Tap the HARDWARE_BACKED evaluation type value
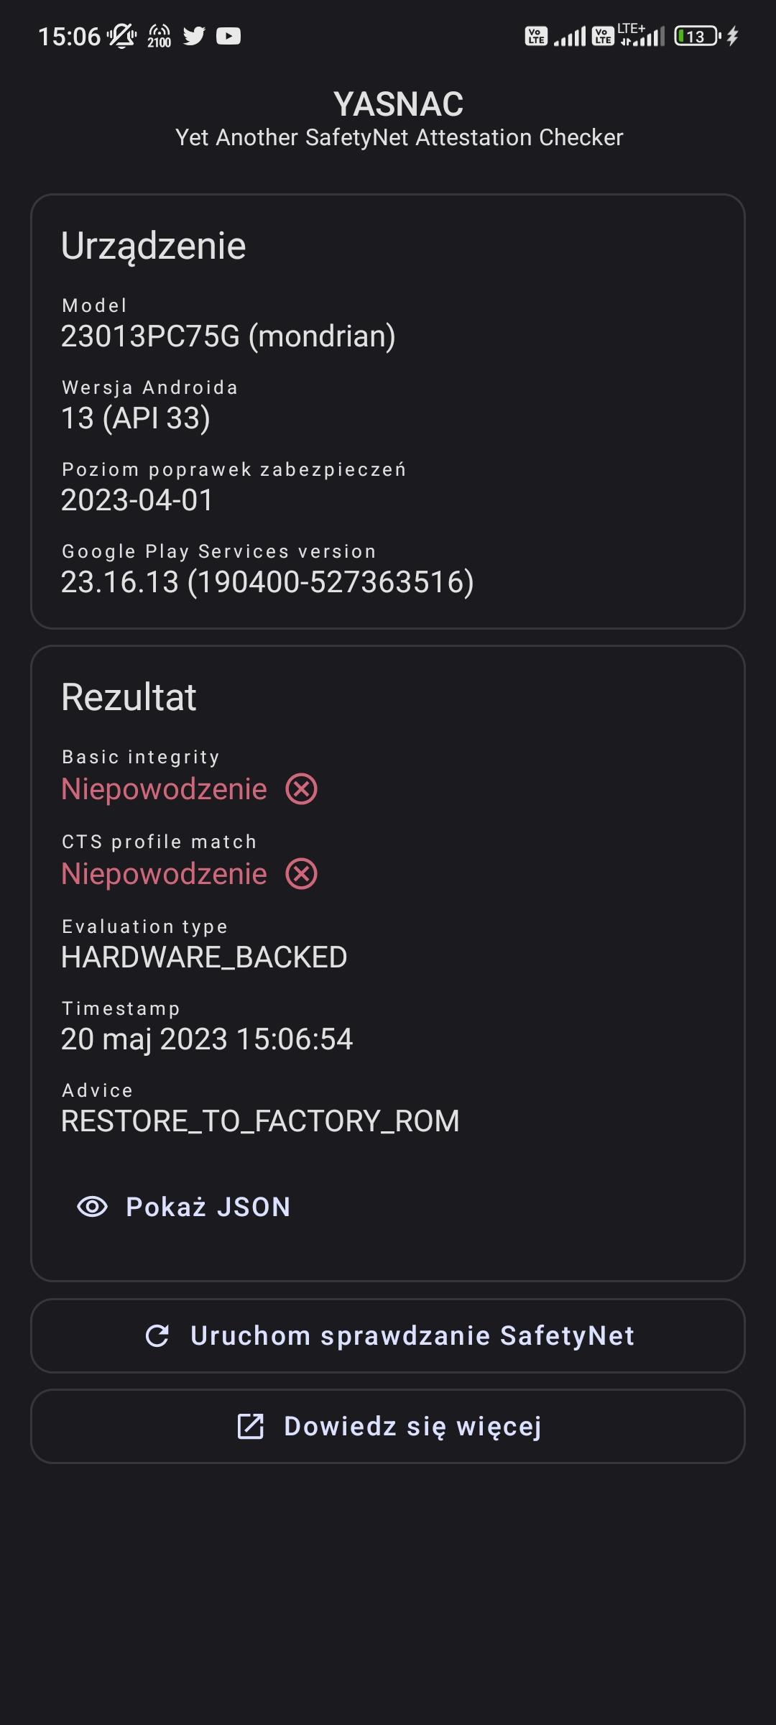 tap(204, 957)
